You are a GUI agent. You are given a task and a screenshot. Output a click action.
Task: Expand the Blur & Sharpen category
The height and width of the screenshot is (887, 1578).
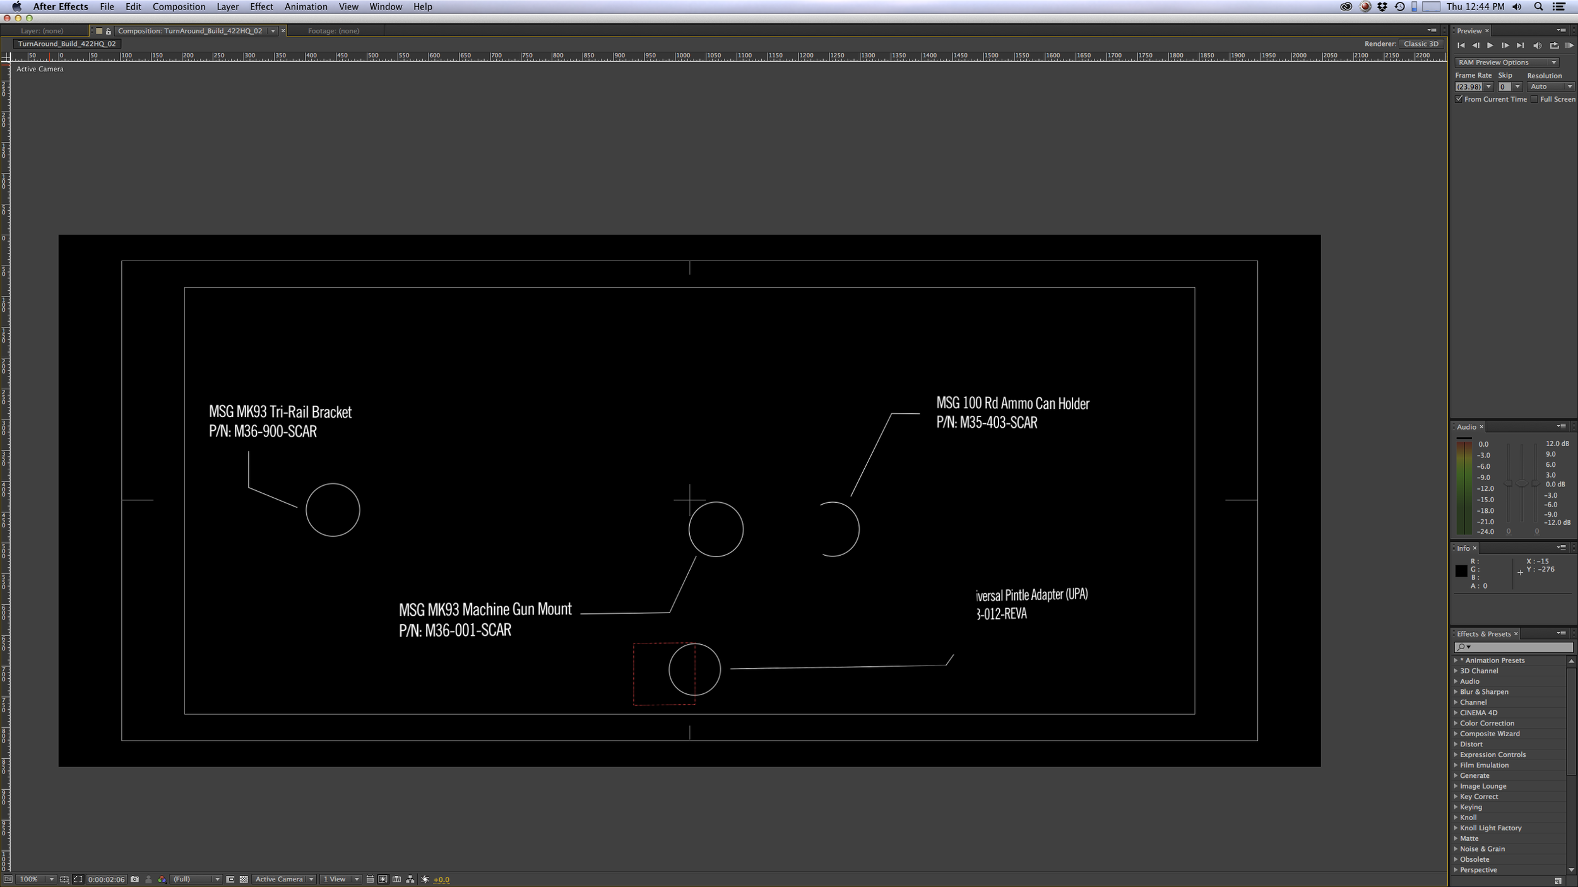pos(1456,692)
